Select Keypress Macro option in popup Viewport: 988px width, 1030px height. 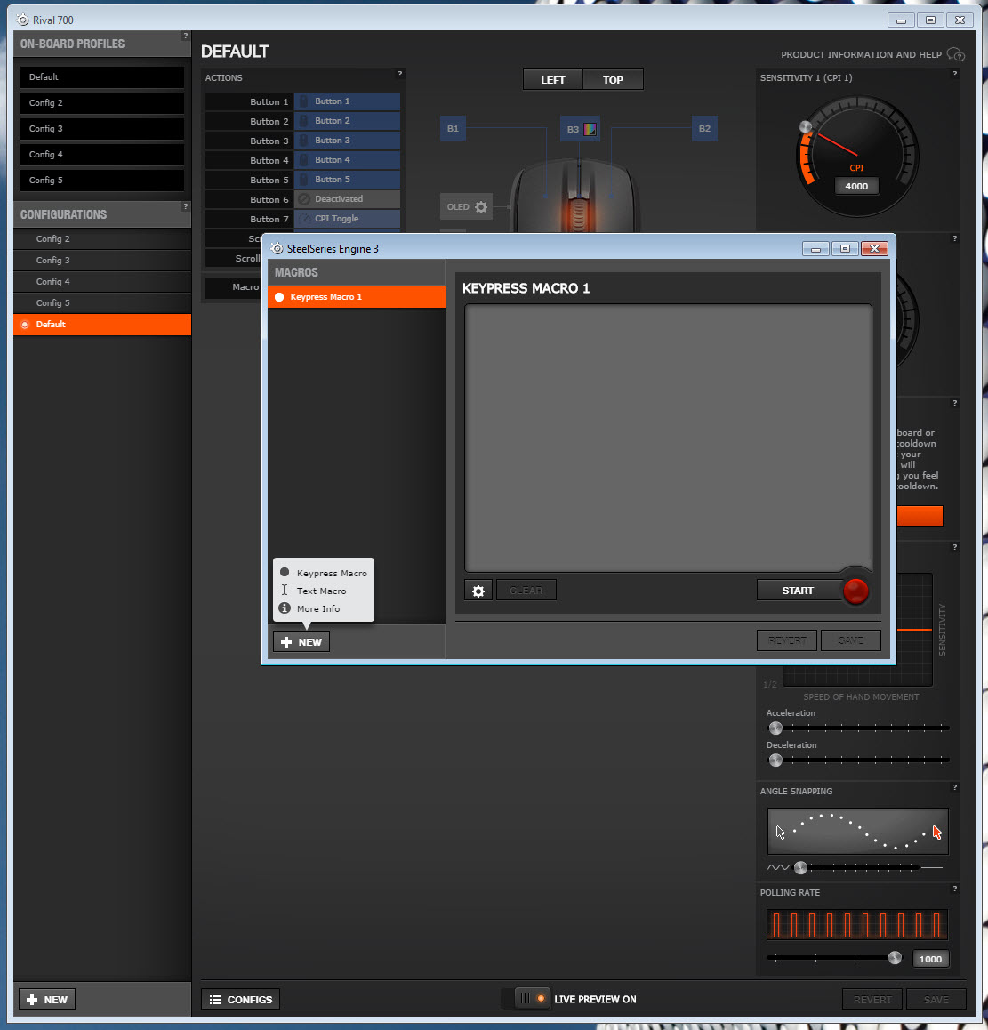pyautogui.click(x=324, y=573)
